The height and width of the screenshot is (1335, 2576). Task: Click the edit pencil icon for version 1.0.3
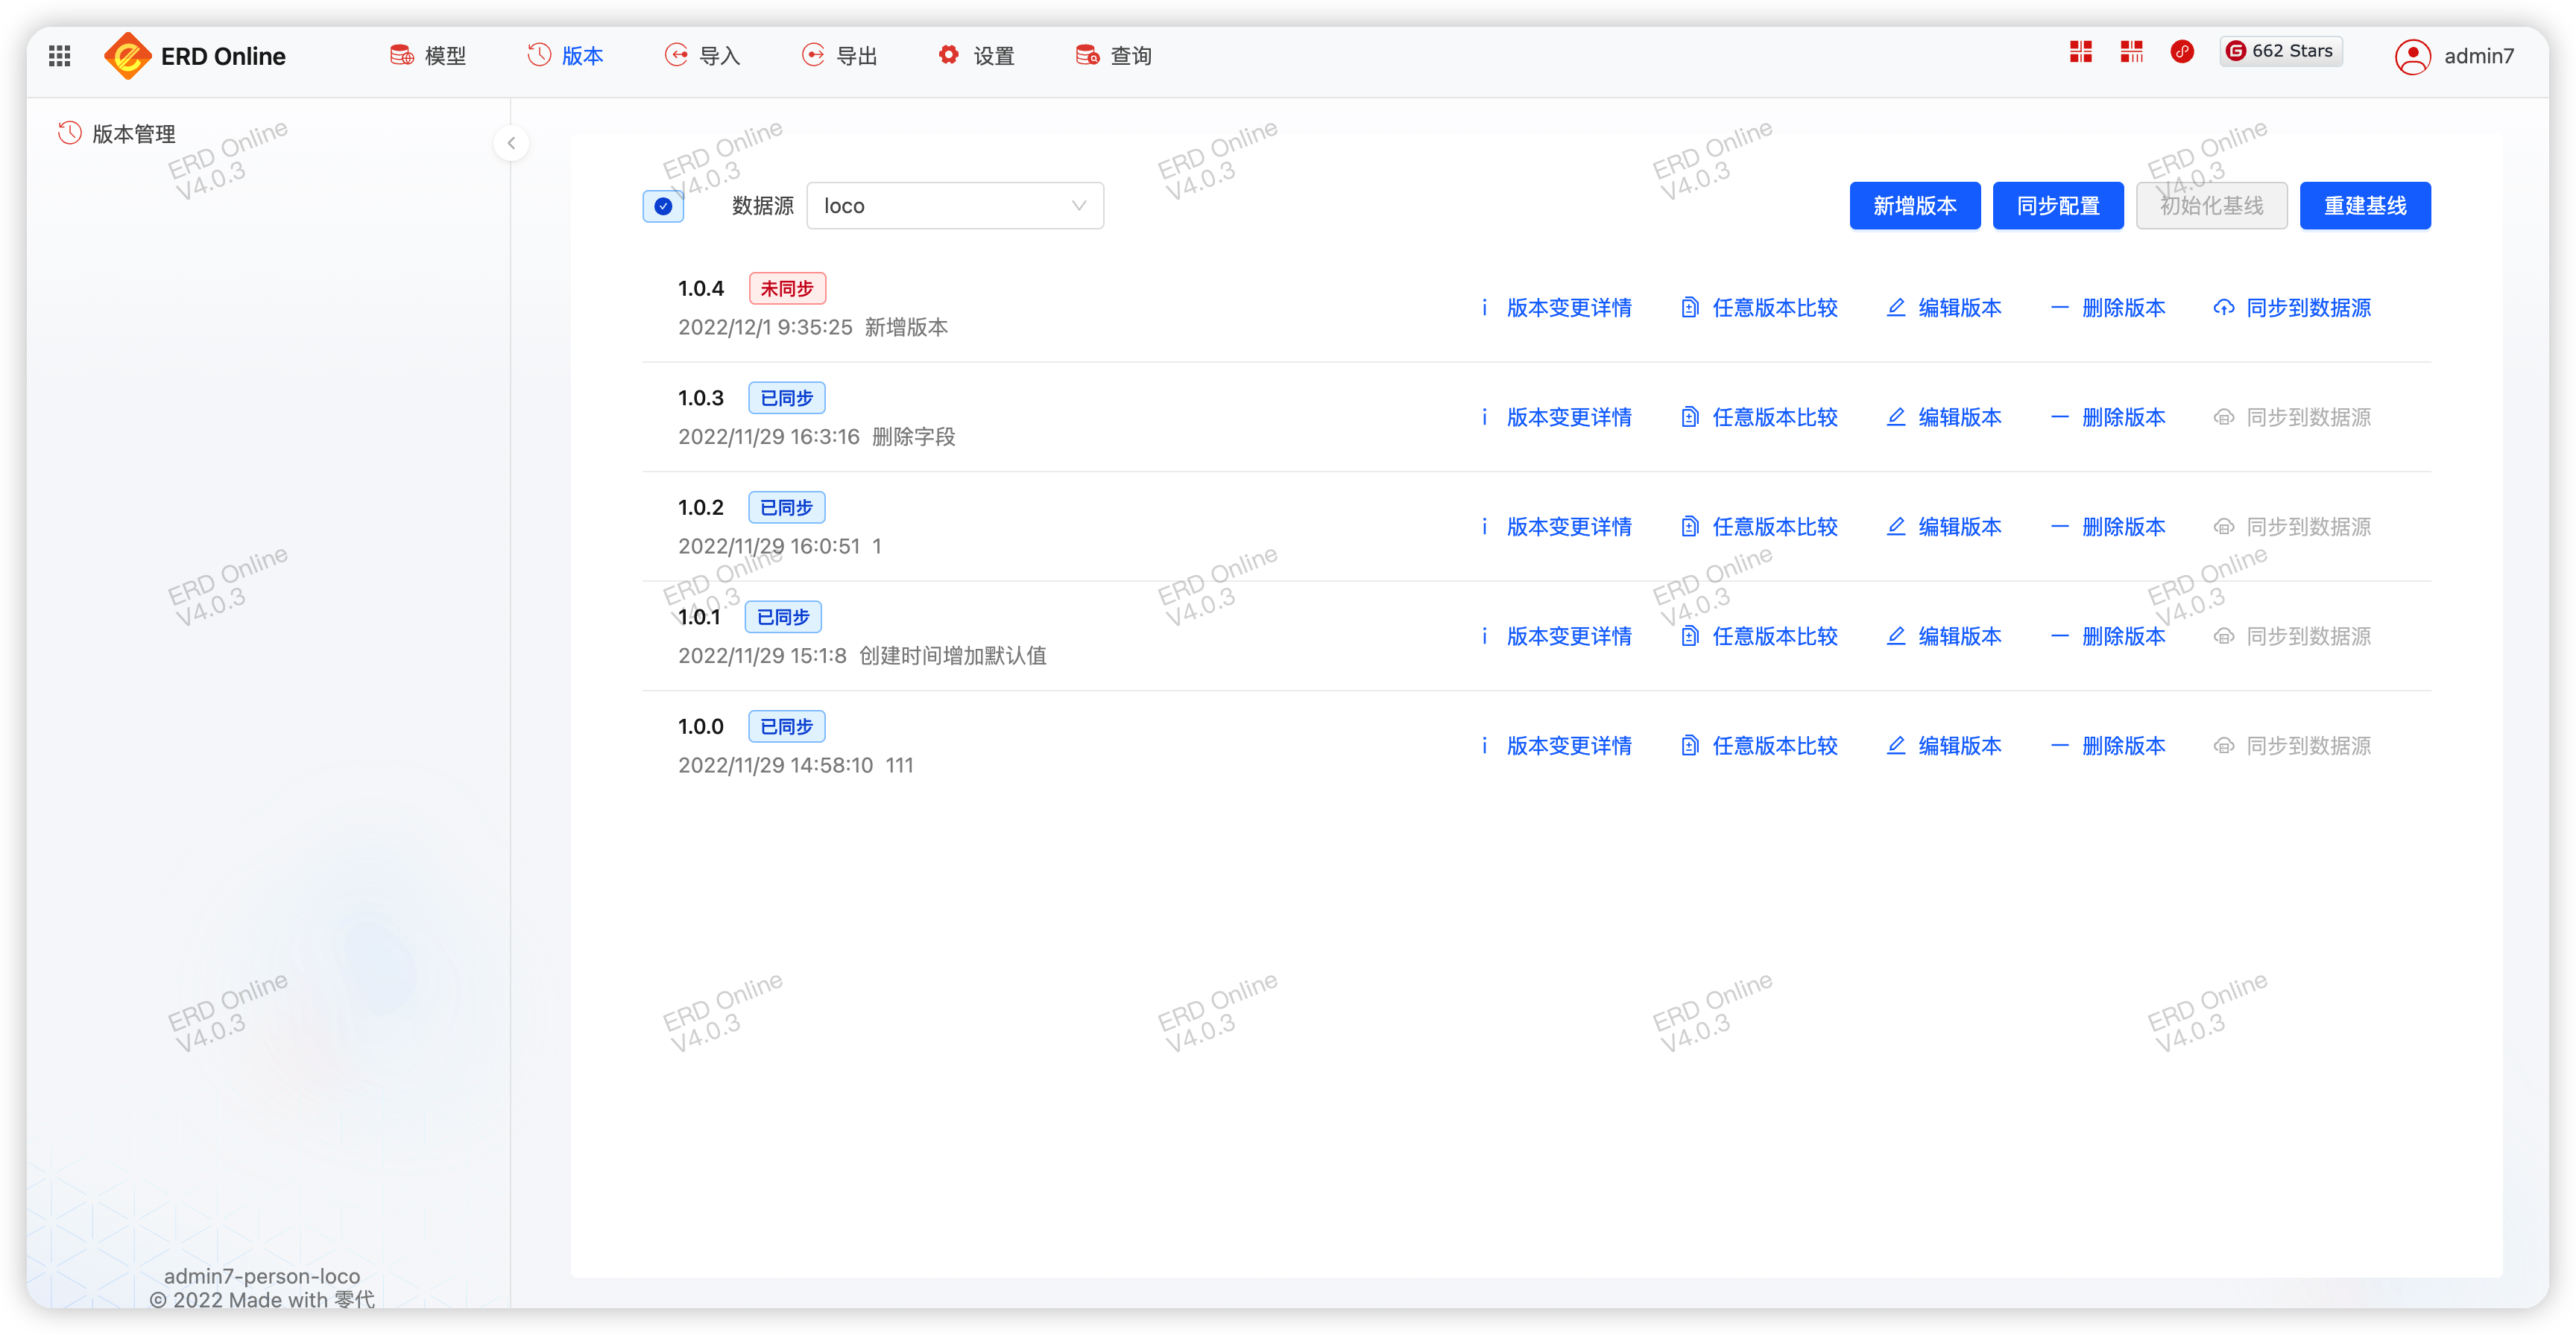(x=1895, y=416)
